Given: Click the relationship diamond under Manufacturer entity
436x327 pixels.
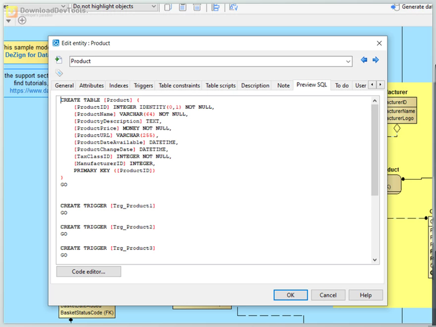Looking at the screenshot, I should [x=397, y=128].
